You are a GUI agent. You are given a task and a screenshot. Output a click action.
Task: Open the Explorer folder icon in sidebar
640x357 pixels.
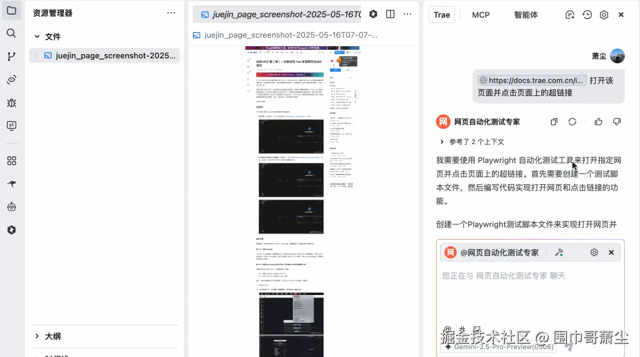12,10
